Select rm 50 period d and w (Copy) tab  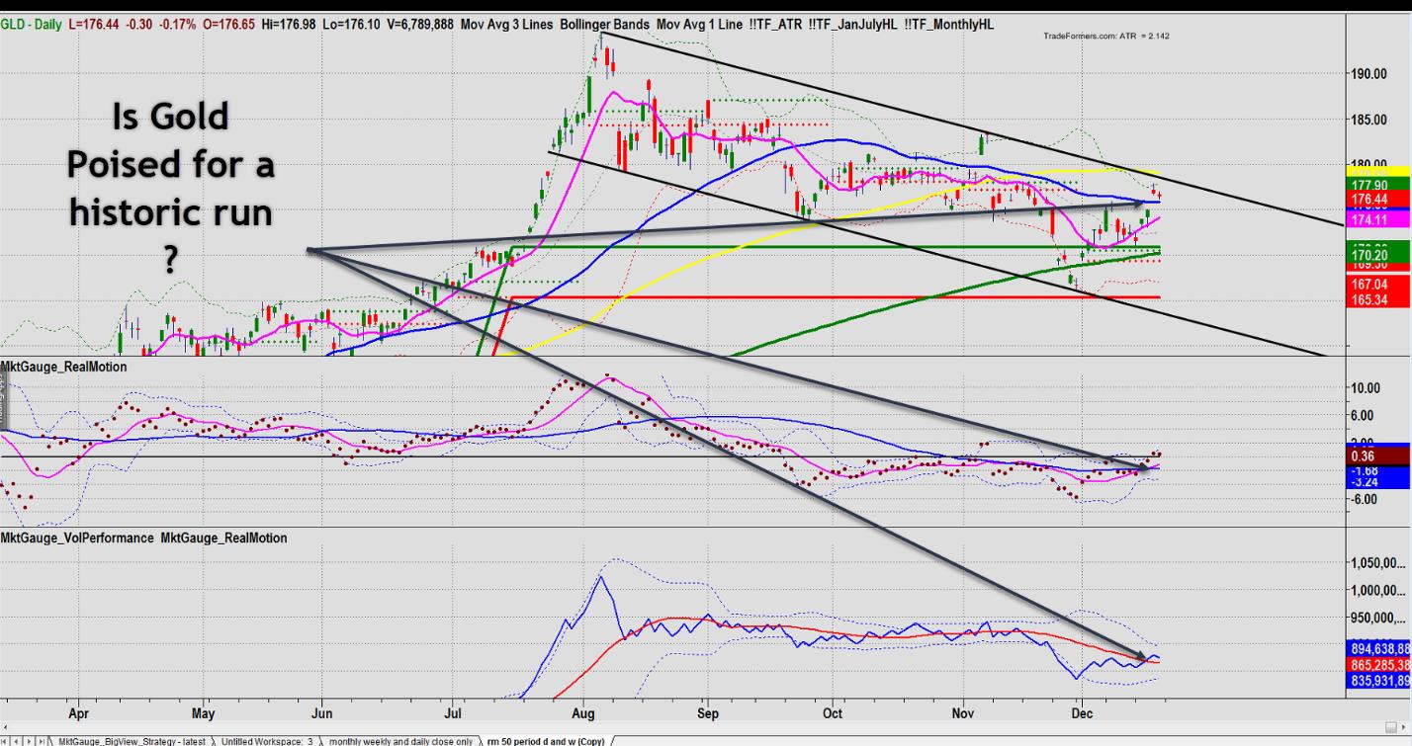(x=545, y=740)
